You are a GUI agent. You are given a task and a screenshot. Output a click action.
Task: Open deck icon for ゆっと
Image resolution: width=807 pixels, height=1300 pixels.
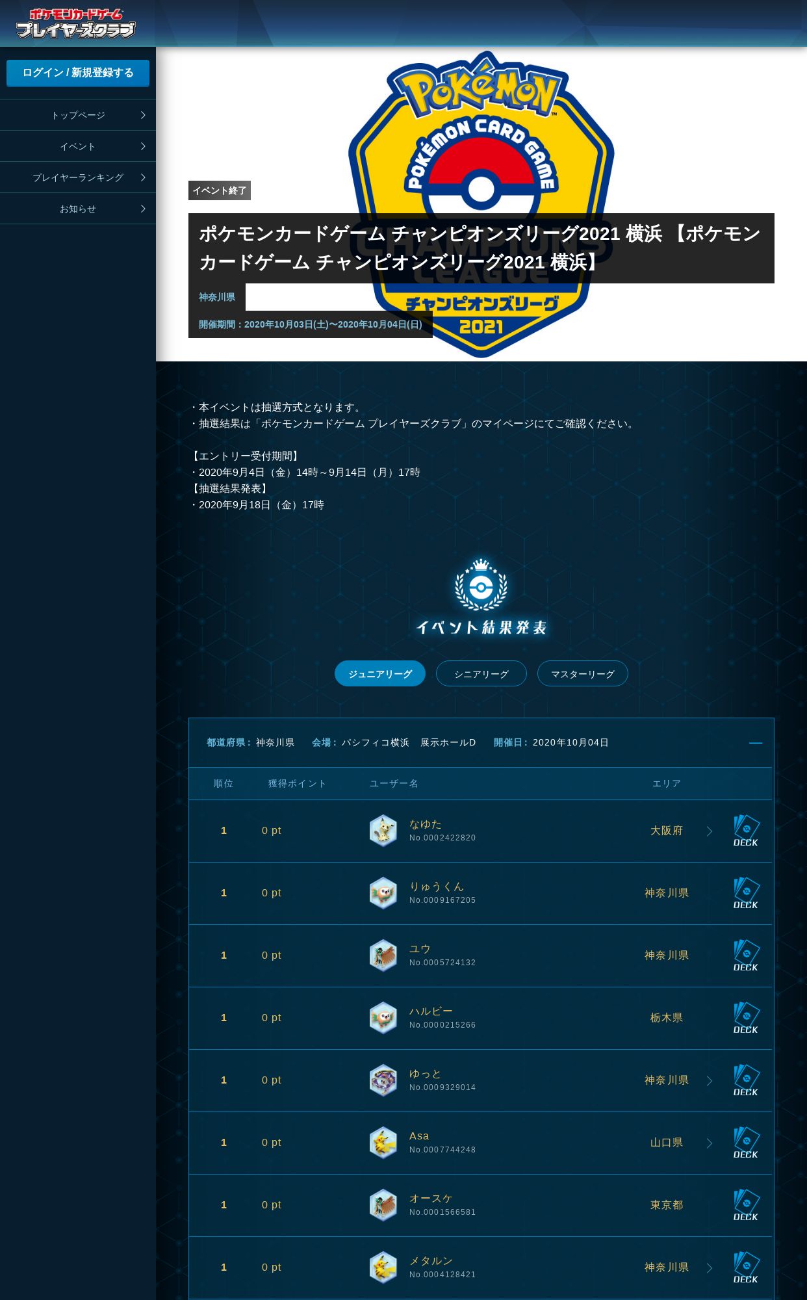pos(746,1080)
